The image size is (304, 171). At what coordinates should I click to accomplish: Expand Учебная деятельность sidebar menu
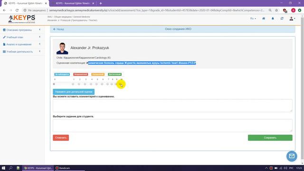pos(22,52)
